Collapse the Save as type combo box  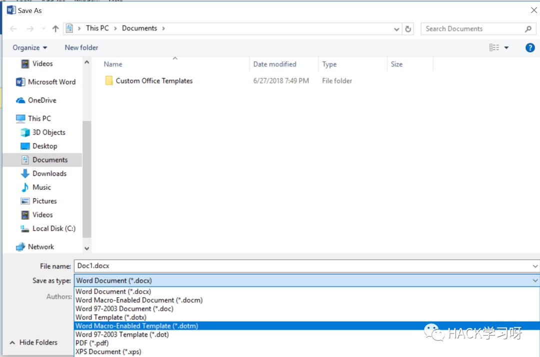[535, 281]
